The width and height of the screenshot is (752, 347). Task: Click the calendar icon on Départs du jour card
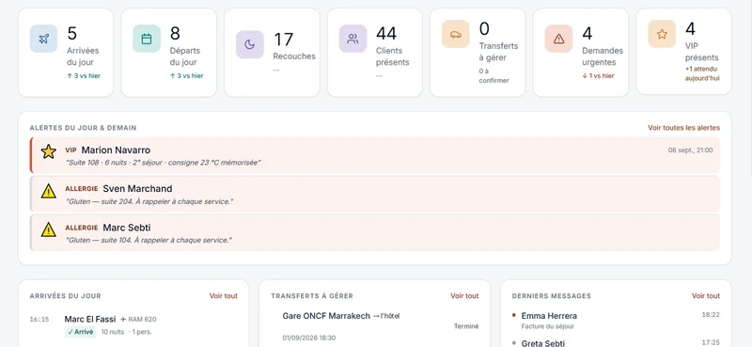coord(147,39)
